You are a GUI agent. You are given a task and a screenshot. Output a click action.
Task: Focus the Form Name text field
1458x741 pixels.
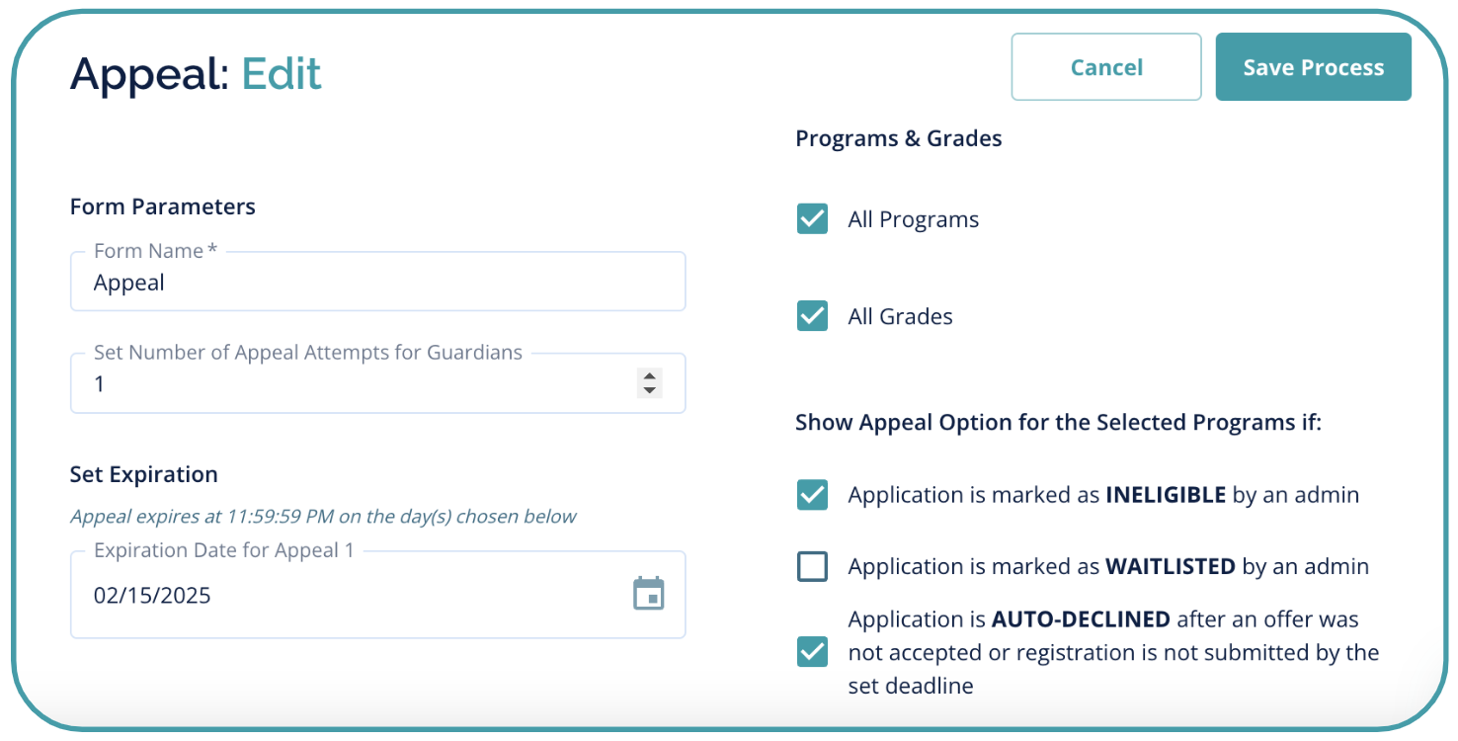pos(375,283)
